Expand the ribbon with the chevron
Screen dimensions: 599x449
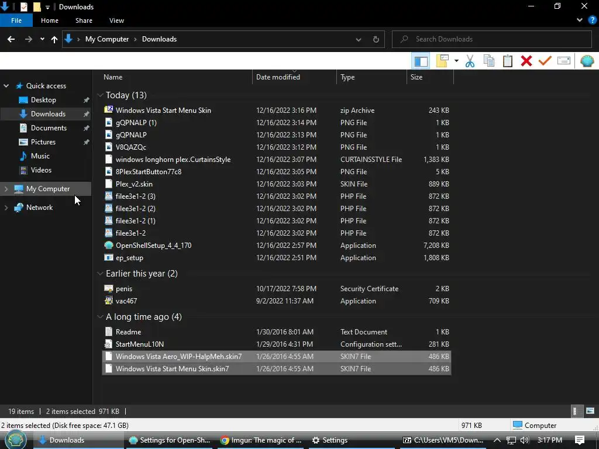(580, 20)
